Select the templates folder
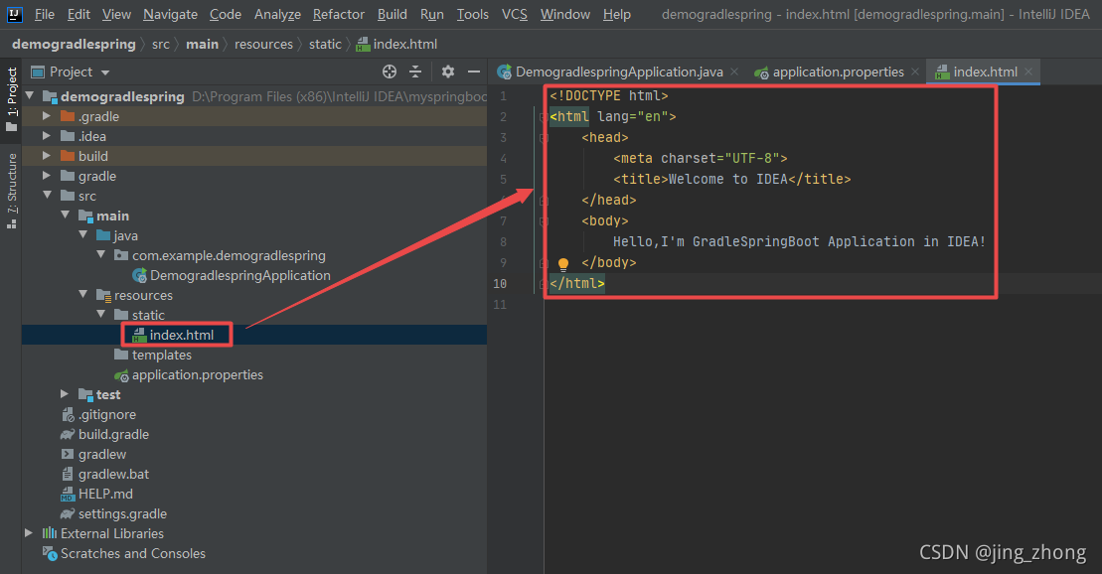The image size is (1102, 574). click(162, 355)
